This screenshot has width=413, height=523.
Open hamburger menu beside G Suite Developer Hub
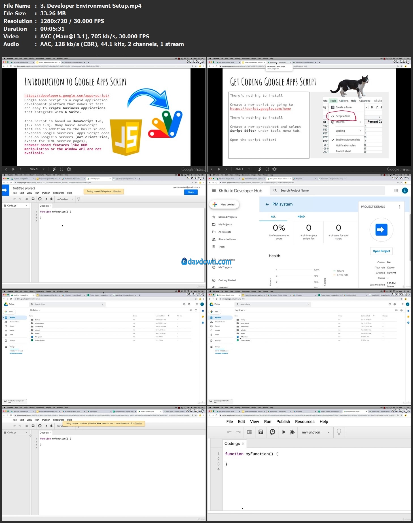[x=214, y=191]
